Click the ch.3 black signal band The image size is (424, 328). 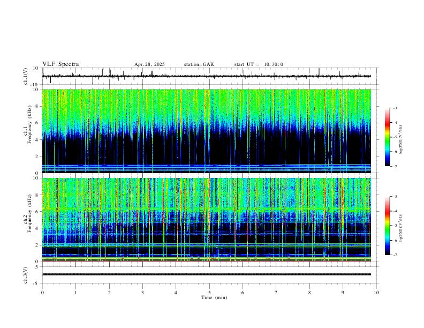[206, 274]
